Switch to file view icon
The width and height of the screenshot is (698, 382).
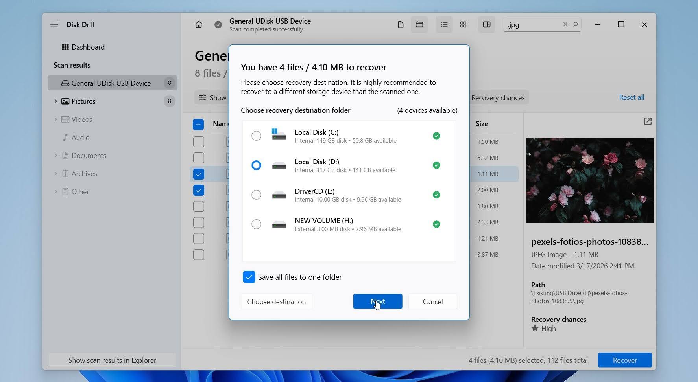click(401, 24)
